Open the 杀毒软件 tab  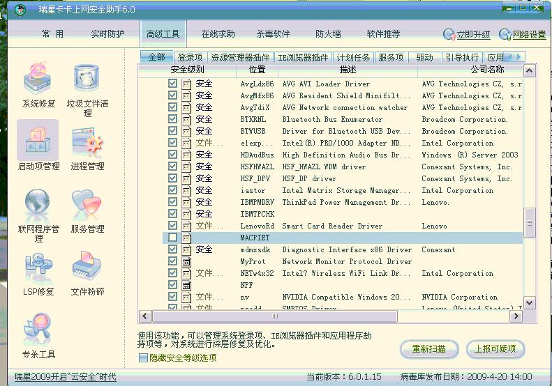[273, 33]
